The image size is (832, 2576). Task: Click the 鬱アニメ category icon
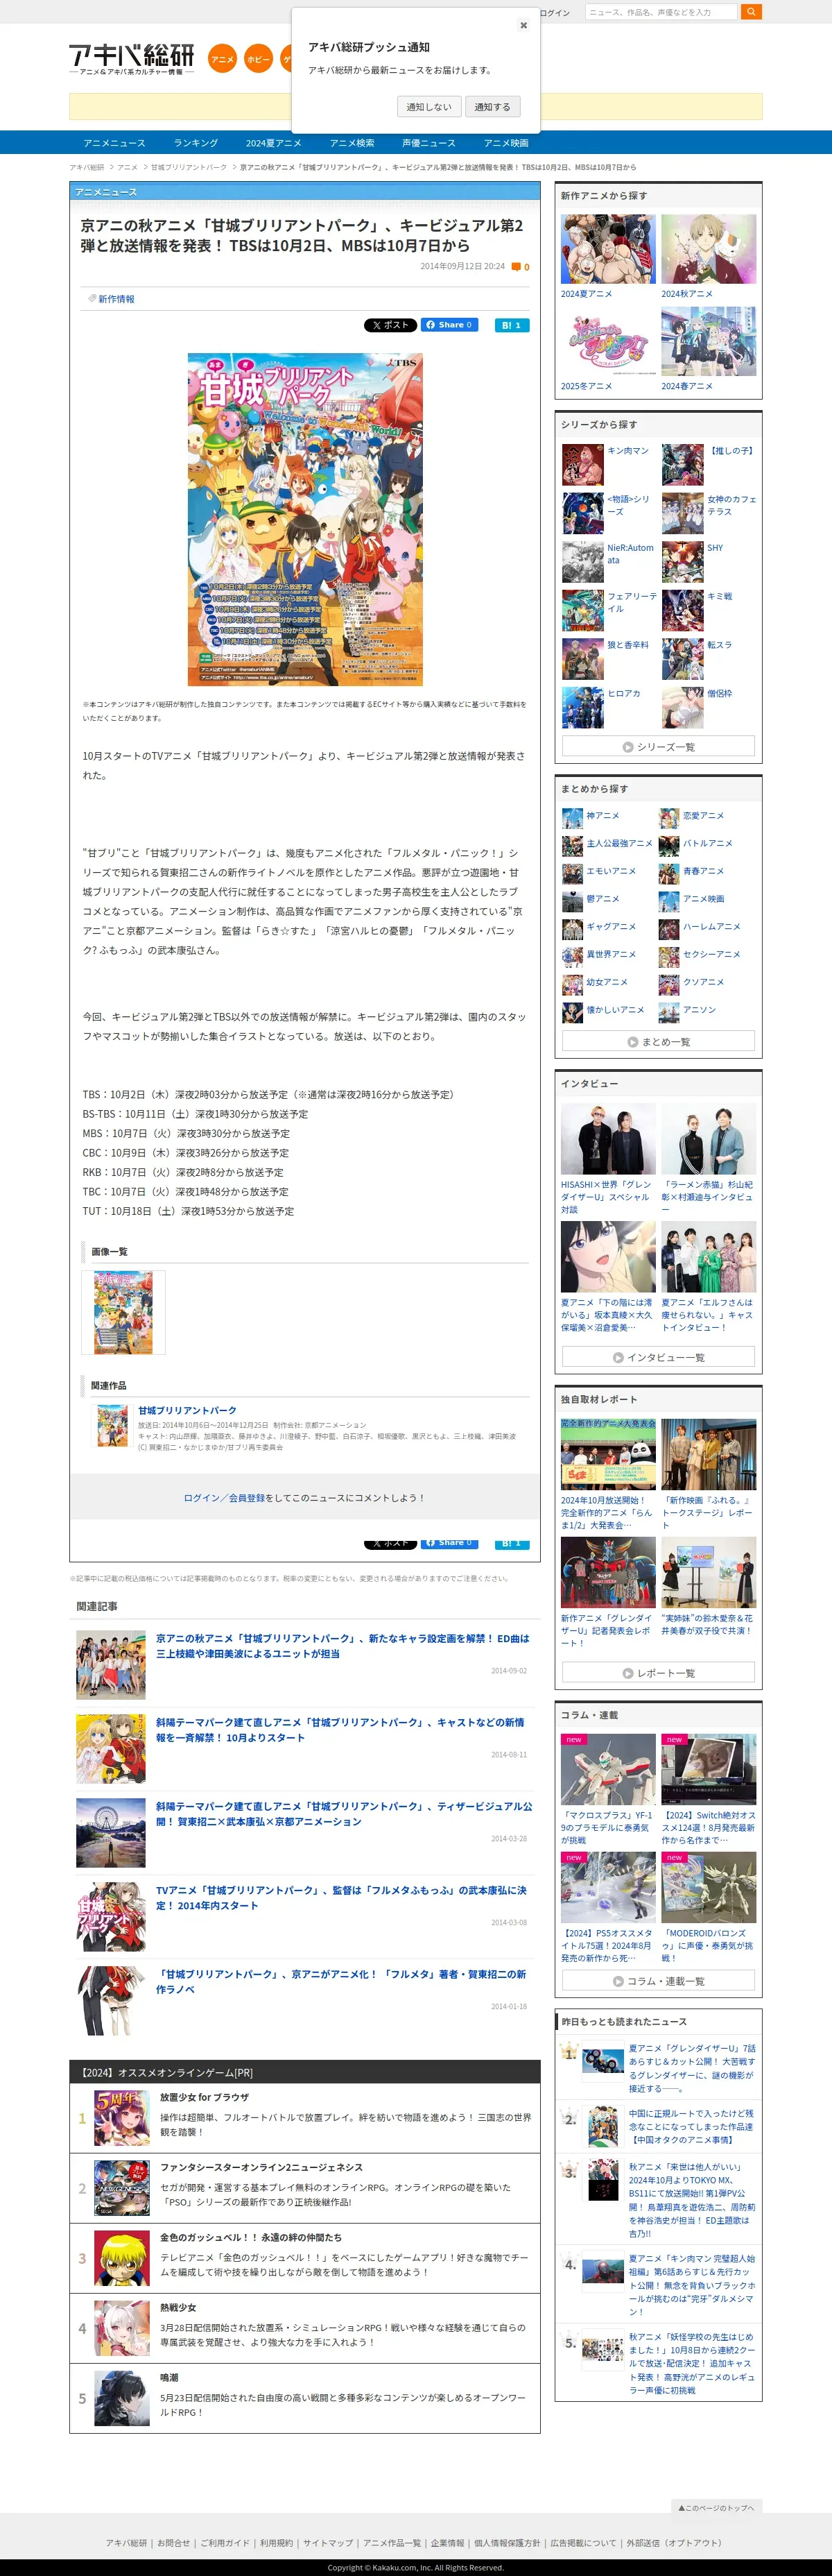coord(572,901)
